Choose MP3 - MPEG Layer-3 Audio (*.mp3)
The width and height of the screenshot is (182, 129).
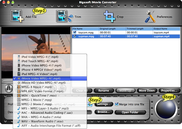tap(50, 108)
